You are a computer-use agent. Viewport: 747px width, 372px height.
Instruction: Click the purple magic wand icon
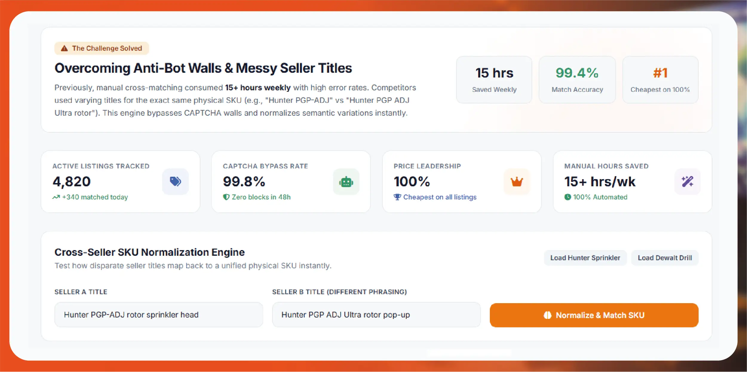687,182
